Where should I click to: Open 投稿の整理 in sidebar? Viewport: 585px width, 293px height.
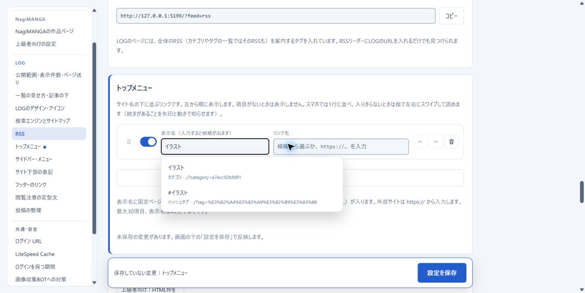49,210
